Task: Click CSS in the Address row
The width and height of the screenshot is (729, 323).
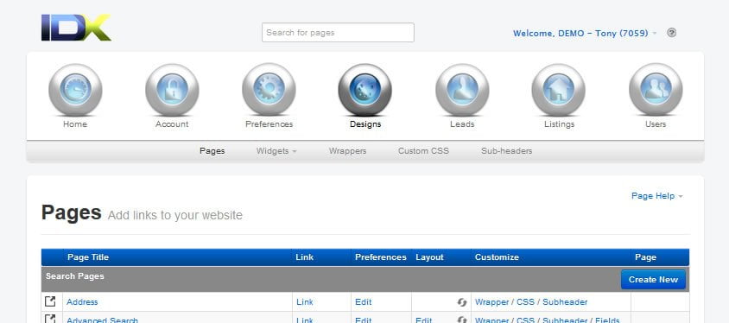Action: (525, 301)
